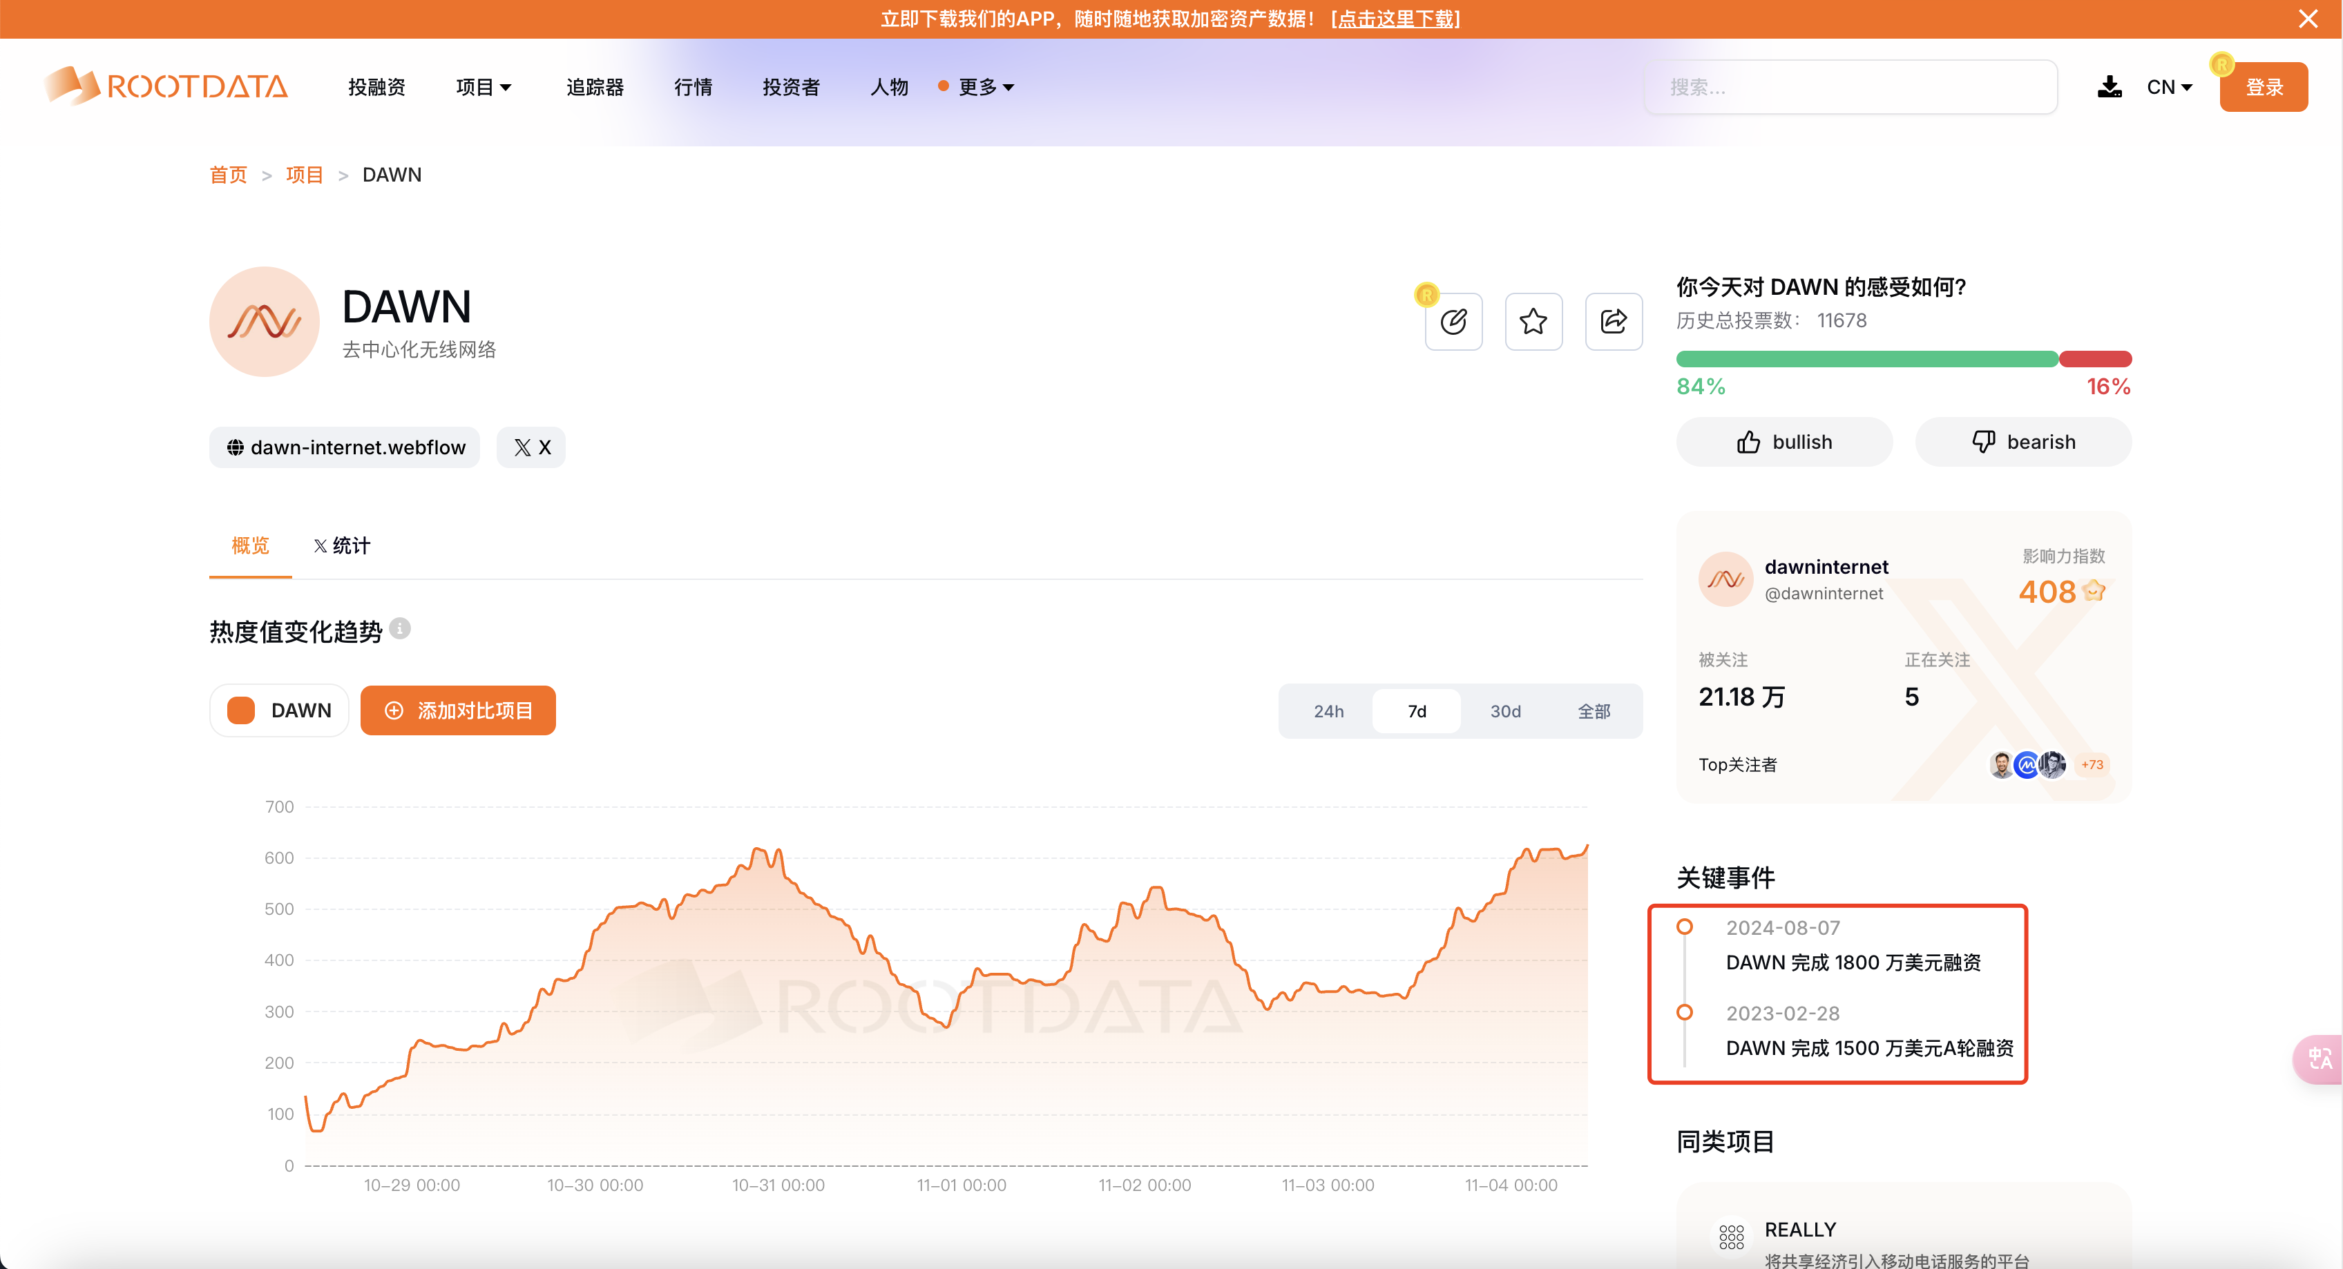Click the 16% bearish percentage
Image resolution: width=2343 pixels, height=1269 pixels.
point(2108,387)
